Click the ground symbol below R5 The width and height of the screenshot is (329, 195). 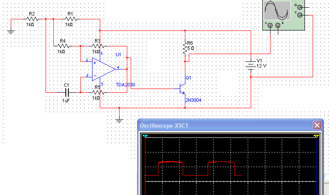coord(120,120)
